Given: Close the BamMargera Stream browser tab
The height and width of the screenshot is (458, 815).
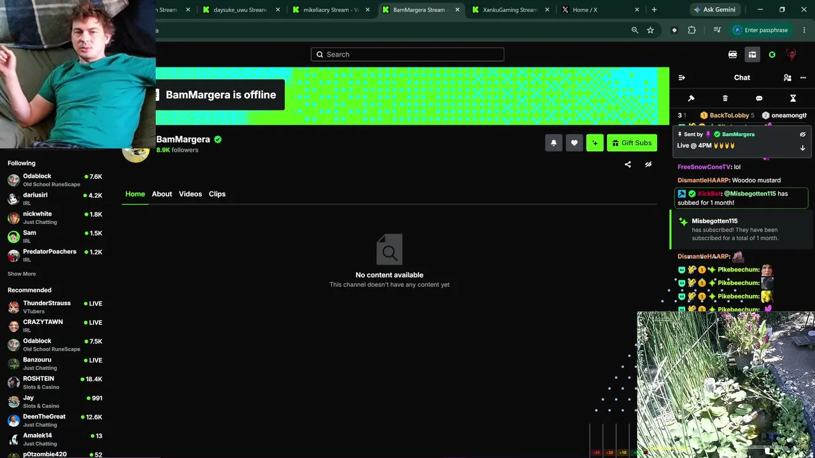Looking at the screenshot, I should tap(457, 10).
